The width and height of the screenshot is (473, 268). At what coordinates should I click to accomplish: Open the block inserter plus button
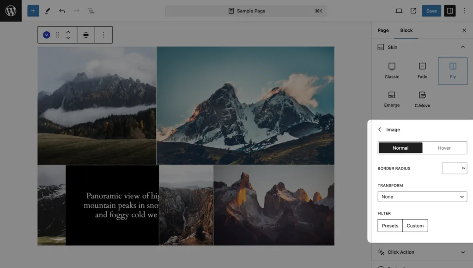[x=33, y=11]
